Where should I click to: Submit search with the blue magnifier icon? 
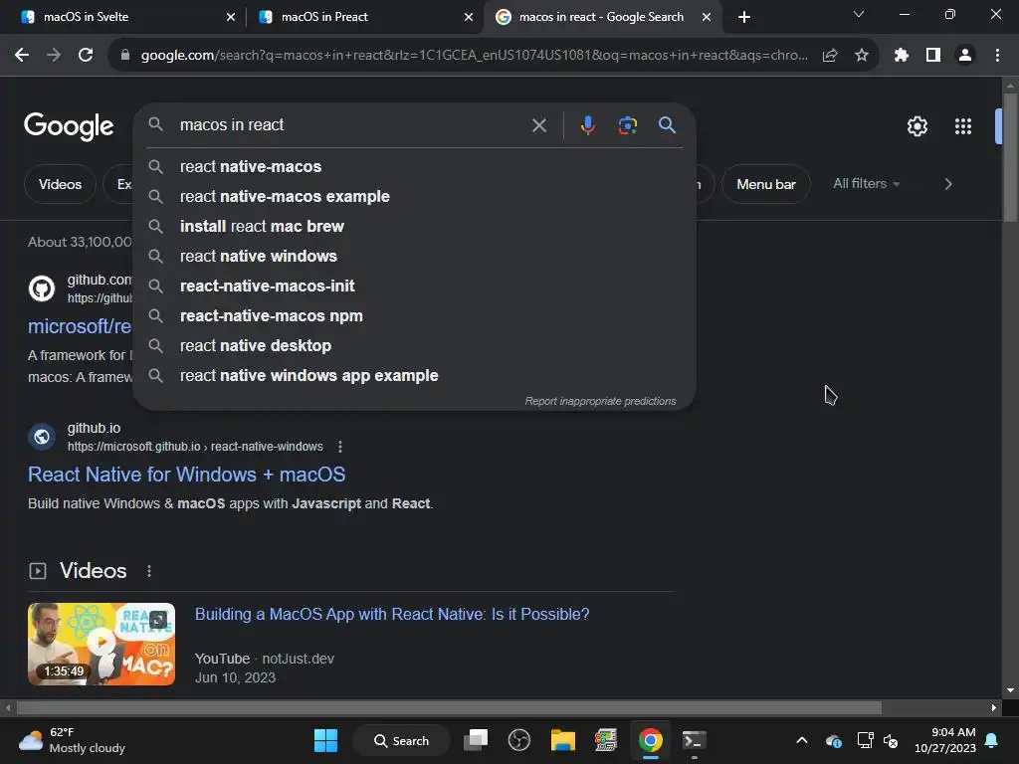click(668, 124)
